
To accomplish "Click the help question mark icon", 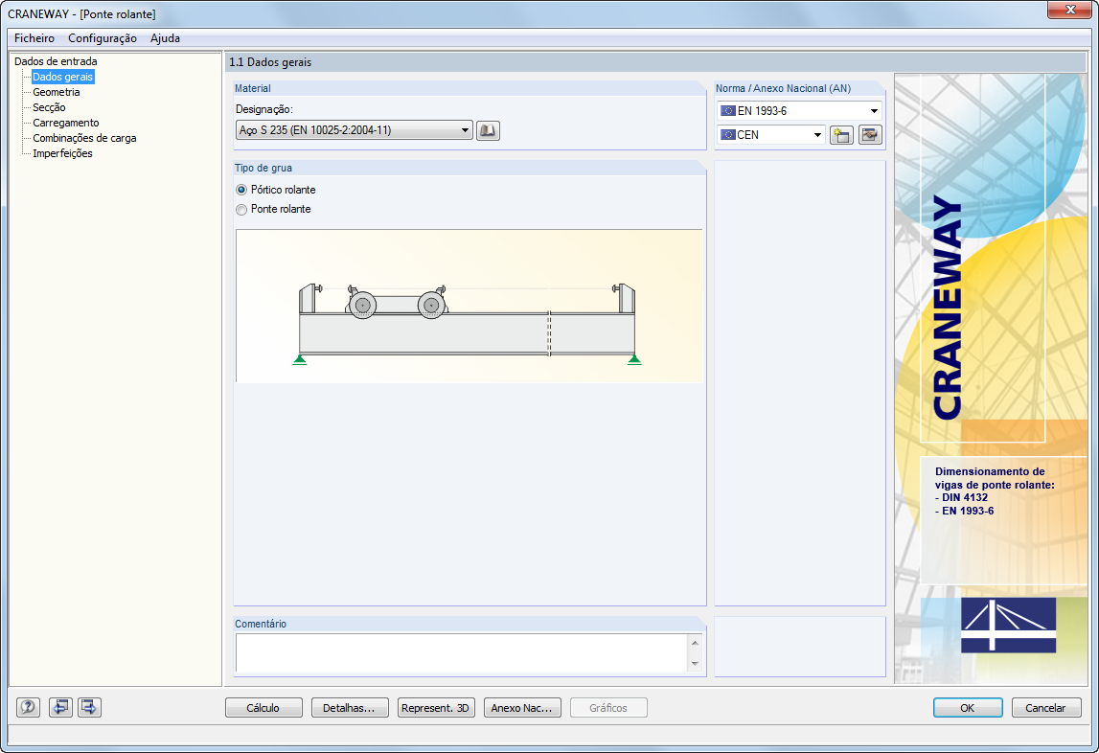I will coord(28,707).
